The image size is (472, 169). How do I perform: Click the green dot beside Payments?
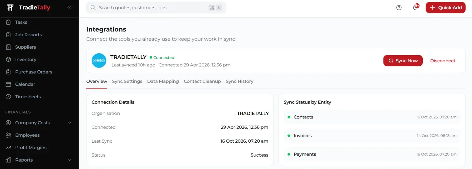[x=289, y=154]
